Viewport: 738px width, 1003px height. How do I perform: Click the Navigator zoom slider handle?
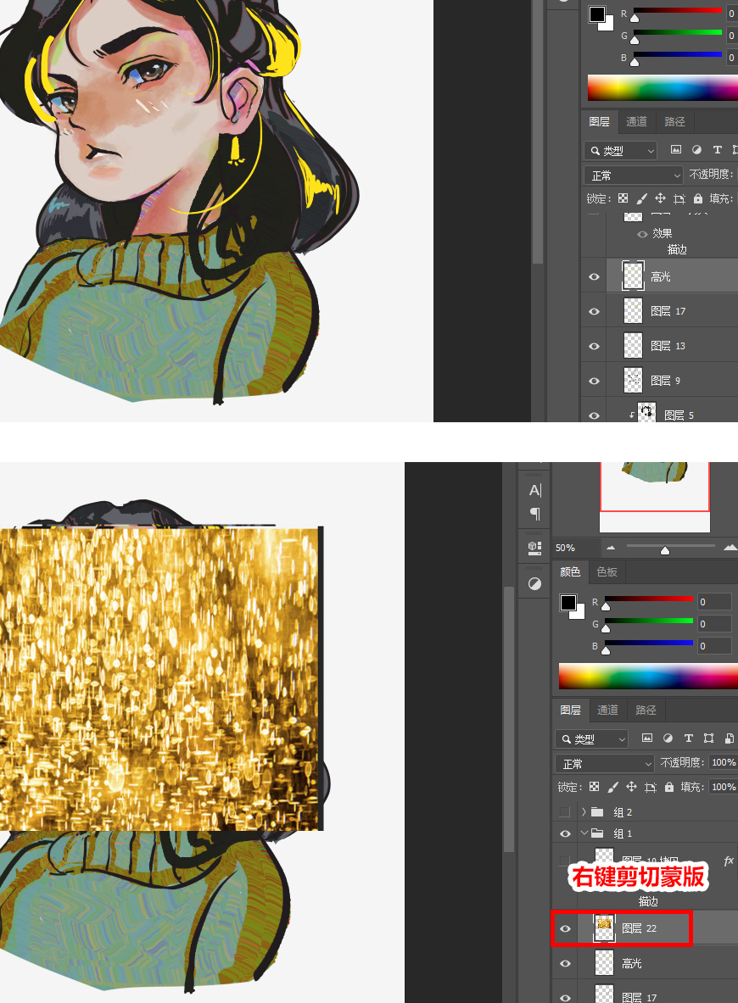665,550
